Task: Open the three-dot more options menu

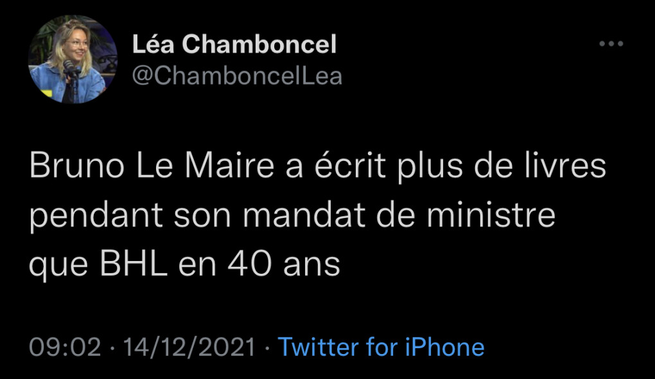Action: [x=611, y=44]
